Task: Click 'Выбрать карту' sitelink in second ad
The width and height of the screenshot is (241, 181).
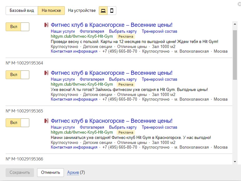Action: (x=123, y=79)
